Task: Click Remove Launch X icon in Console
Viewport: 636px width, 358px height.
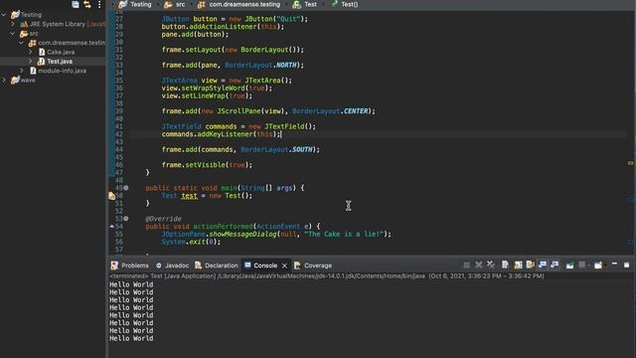Action: coord(479,266)
